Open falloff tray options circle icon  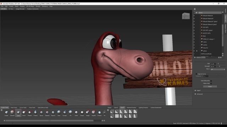click(108, 110)
